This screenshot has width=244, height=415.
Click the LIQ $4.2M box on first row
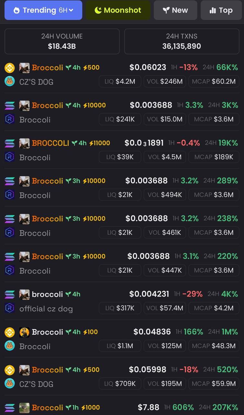tap(120, 81)
